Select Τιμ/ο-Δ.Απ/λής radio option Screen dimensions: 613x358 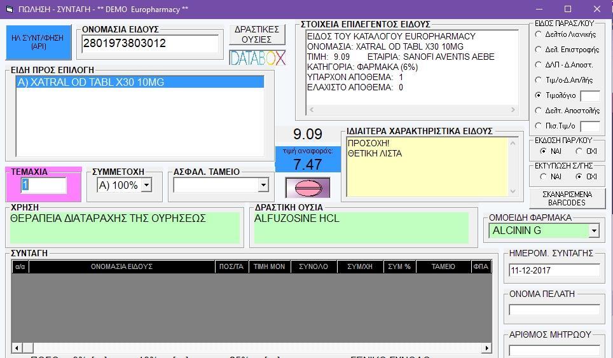(x=538, y=80)
